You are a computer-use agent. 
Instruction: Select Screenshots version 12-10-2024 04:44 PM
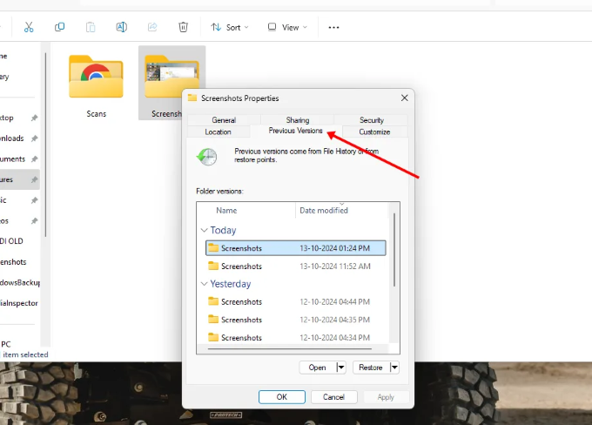(296, 302)
